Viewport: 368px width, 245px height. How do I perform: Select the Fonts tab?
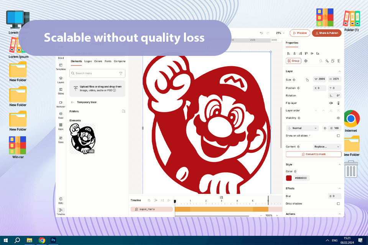pos(108,61)
